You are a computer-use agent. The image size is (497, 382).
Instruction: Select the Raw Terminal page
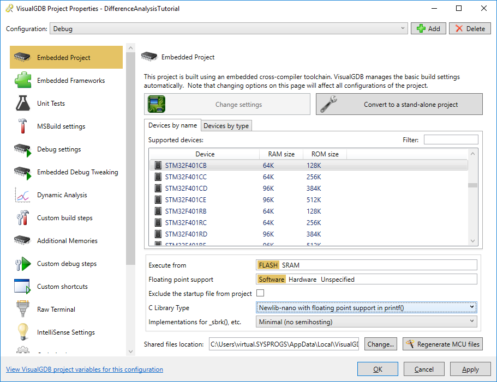pyautogui.click(x=66, y=309)
